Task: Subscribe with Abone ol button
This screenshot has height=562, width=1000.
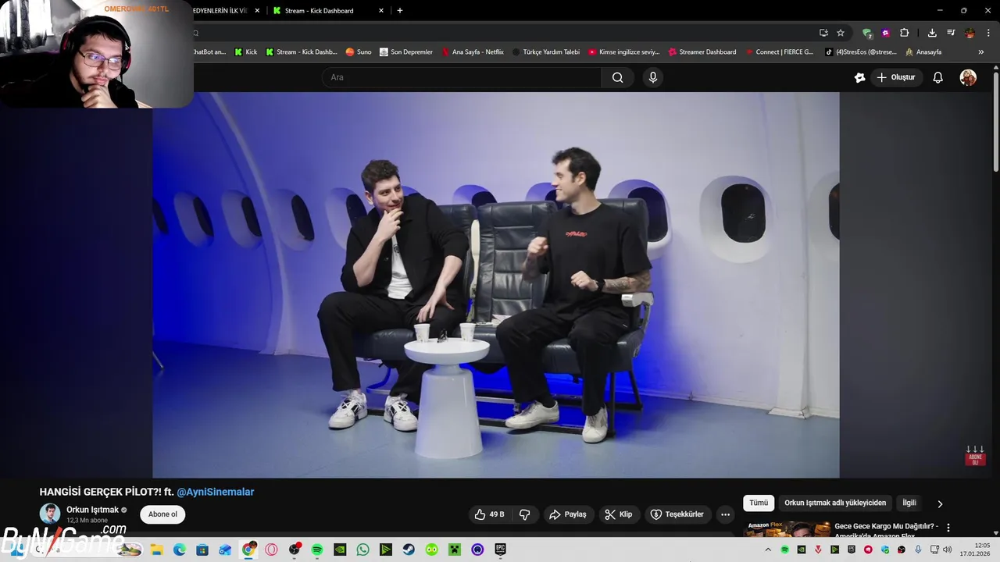Action: (x=162, y=514)
